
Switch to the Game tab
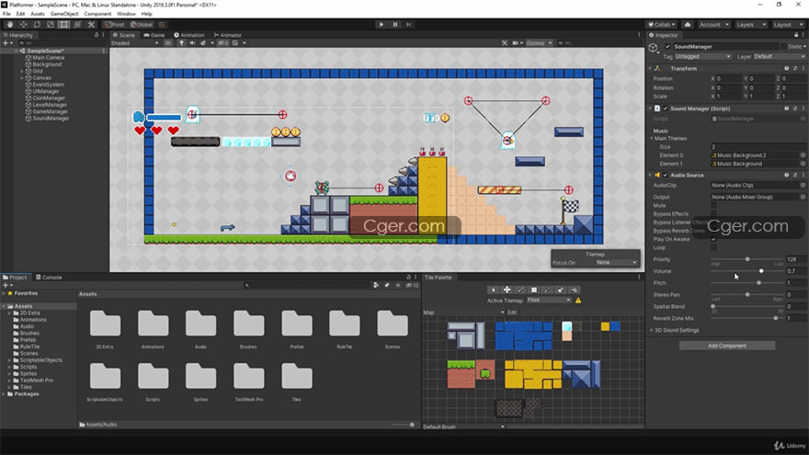pyautogui.click(x=154, y=35)
